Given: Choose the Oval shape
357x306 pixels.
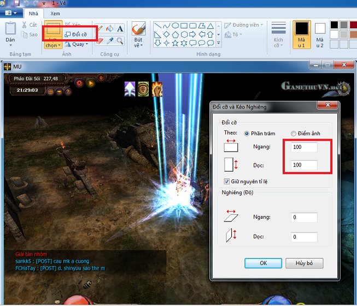Looking at the screenshot, I should (175, 26).
